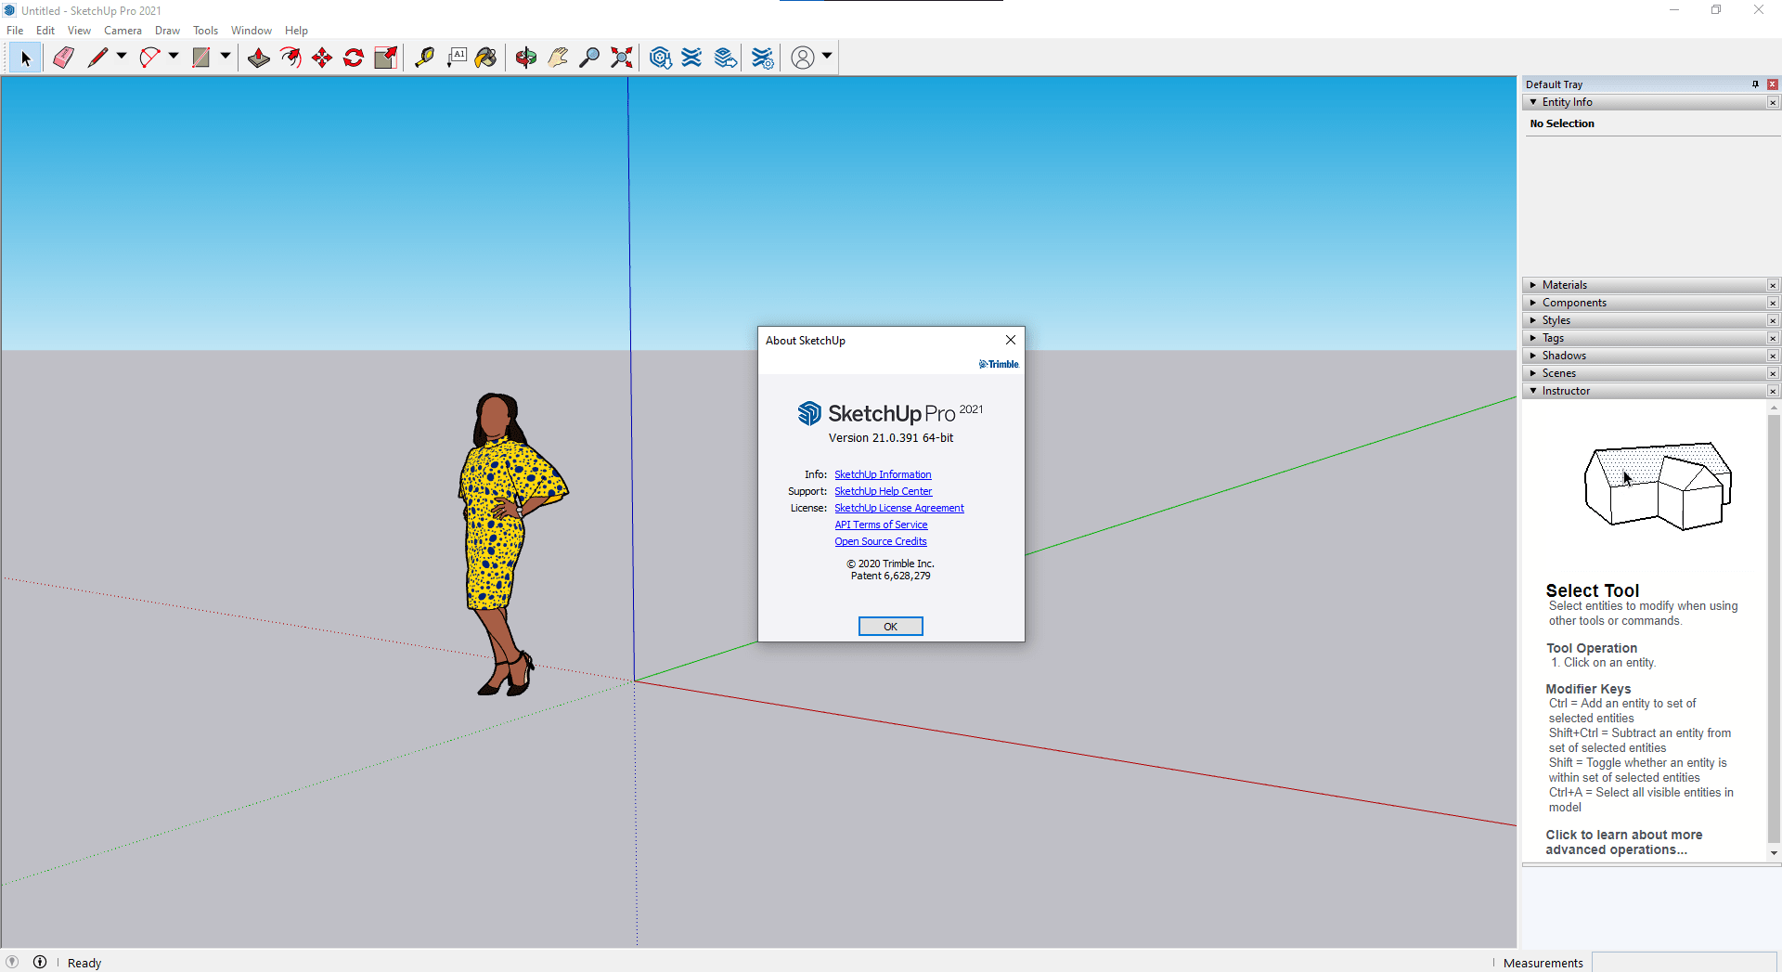Click the user account profile icon
The width and height of the screenshot is (1782, 972).
803,58
